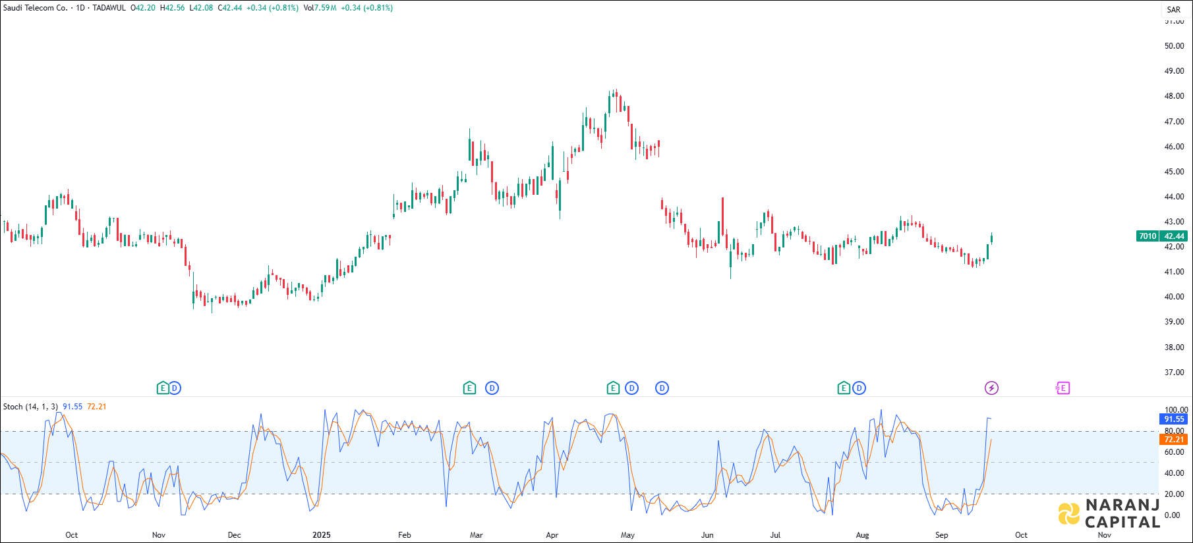Screen dimensions: 1193x543
Task: Click the Saudi Telecom Co. symbol title
Action: [36, 8]
